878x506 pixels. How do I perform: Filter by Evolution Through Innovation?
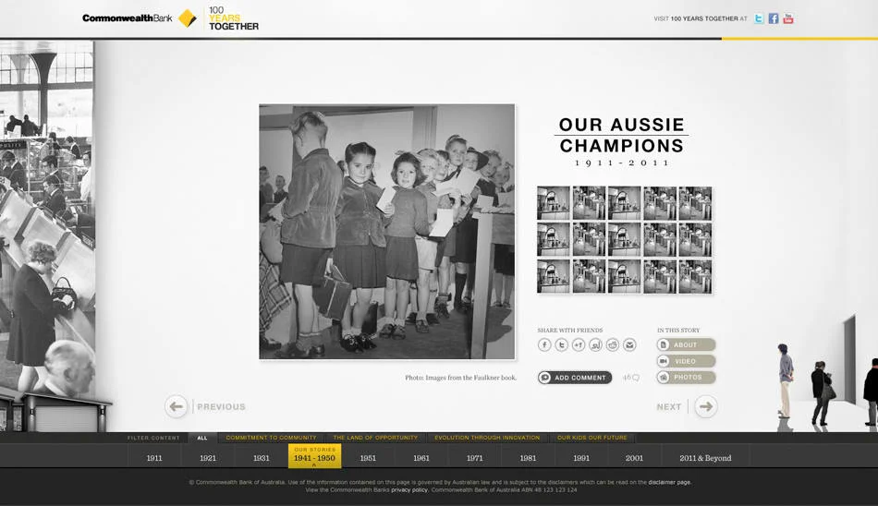[487, 438]
